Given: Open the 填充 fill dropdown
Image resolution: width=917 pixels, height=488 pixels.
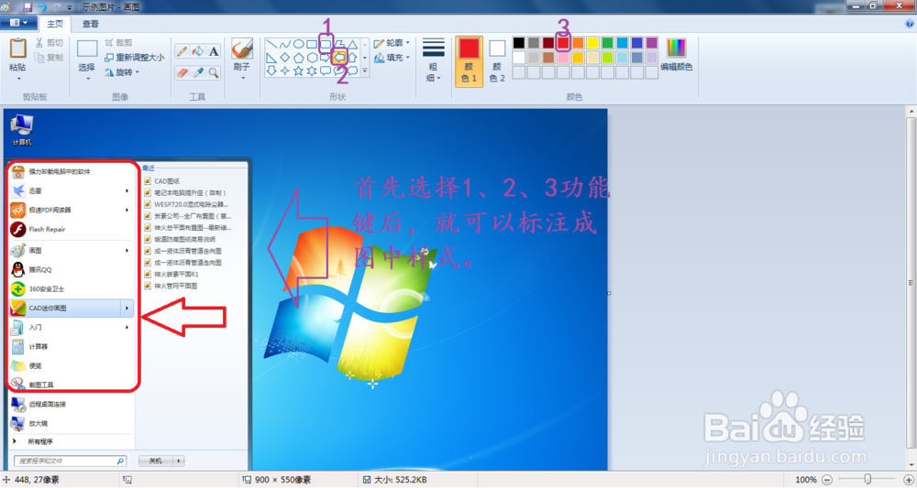Looking at the screenshot, I should coord(392,57).
